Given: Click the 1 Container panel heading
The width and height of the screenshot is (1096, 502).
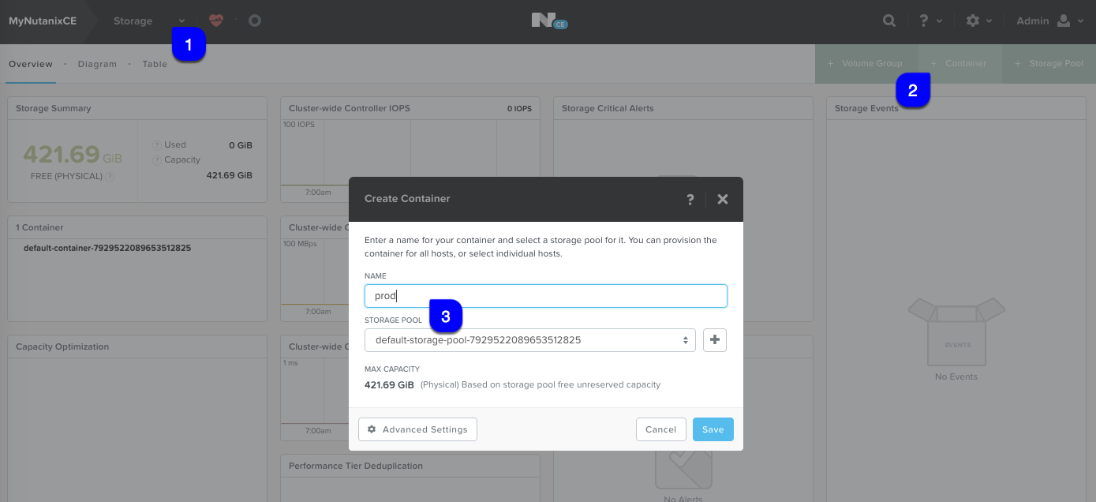Looking at the screenshot, I should click(39, 227).
